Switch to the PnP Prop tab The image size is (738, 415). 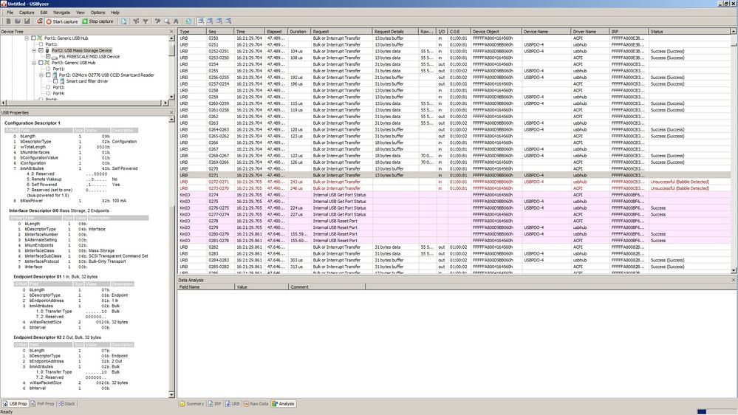tap(42, 404)
